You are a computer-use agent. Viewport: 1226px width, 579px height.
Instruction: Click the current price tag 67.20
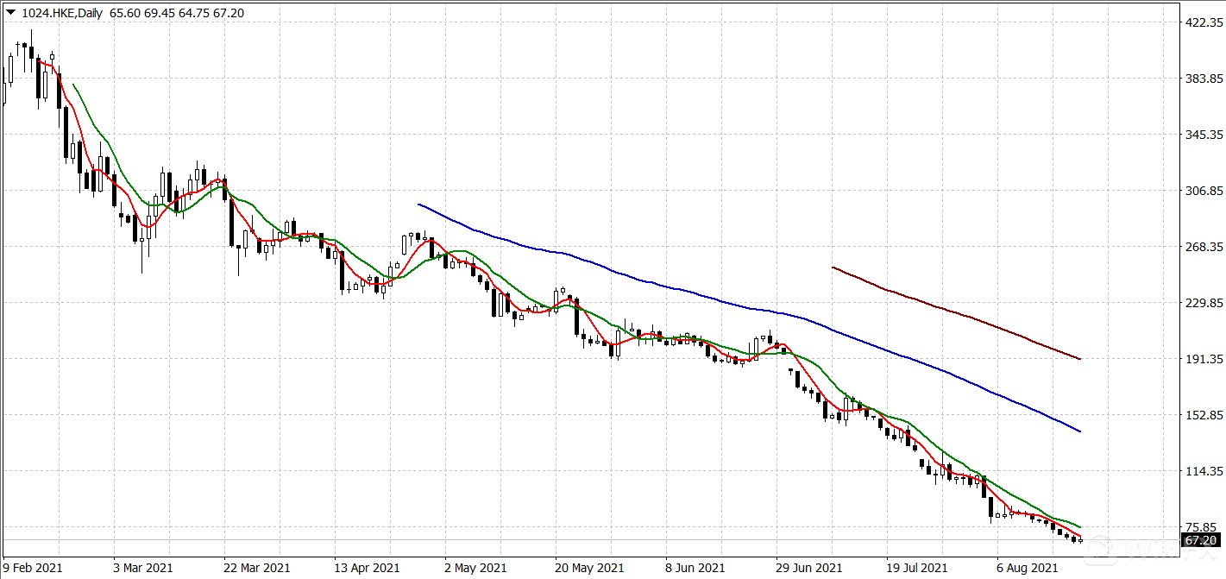click(x=1200, y=541)
